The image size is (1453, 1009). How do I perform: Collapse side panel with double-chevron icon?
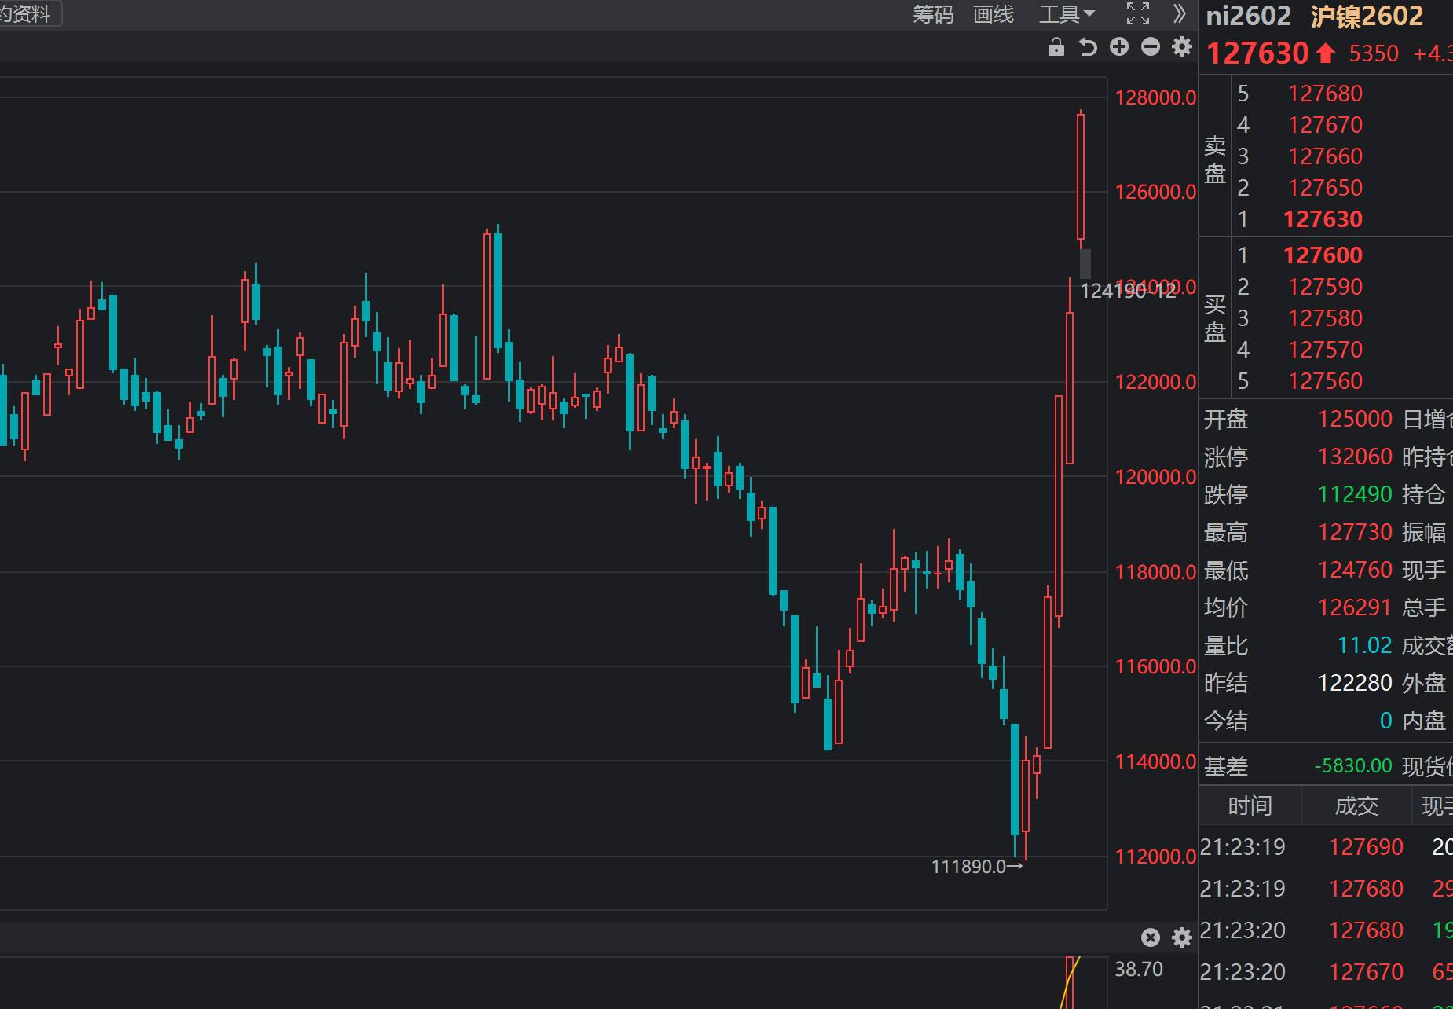point(1179,14)
